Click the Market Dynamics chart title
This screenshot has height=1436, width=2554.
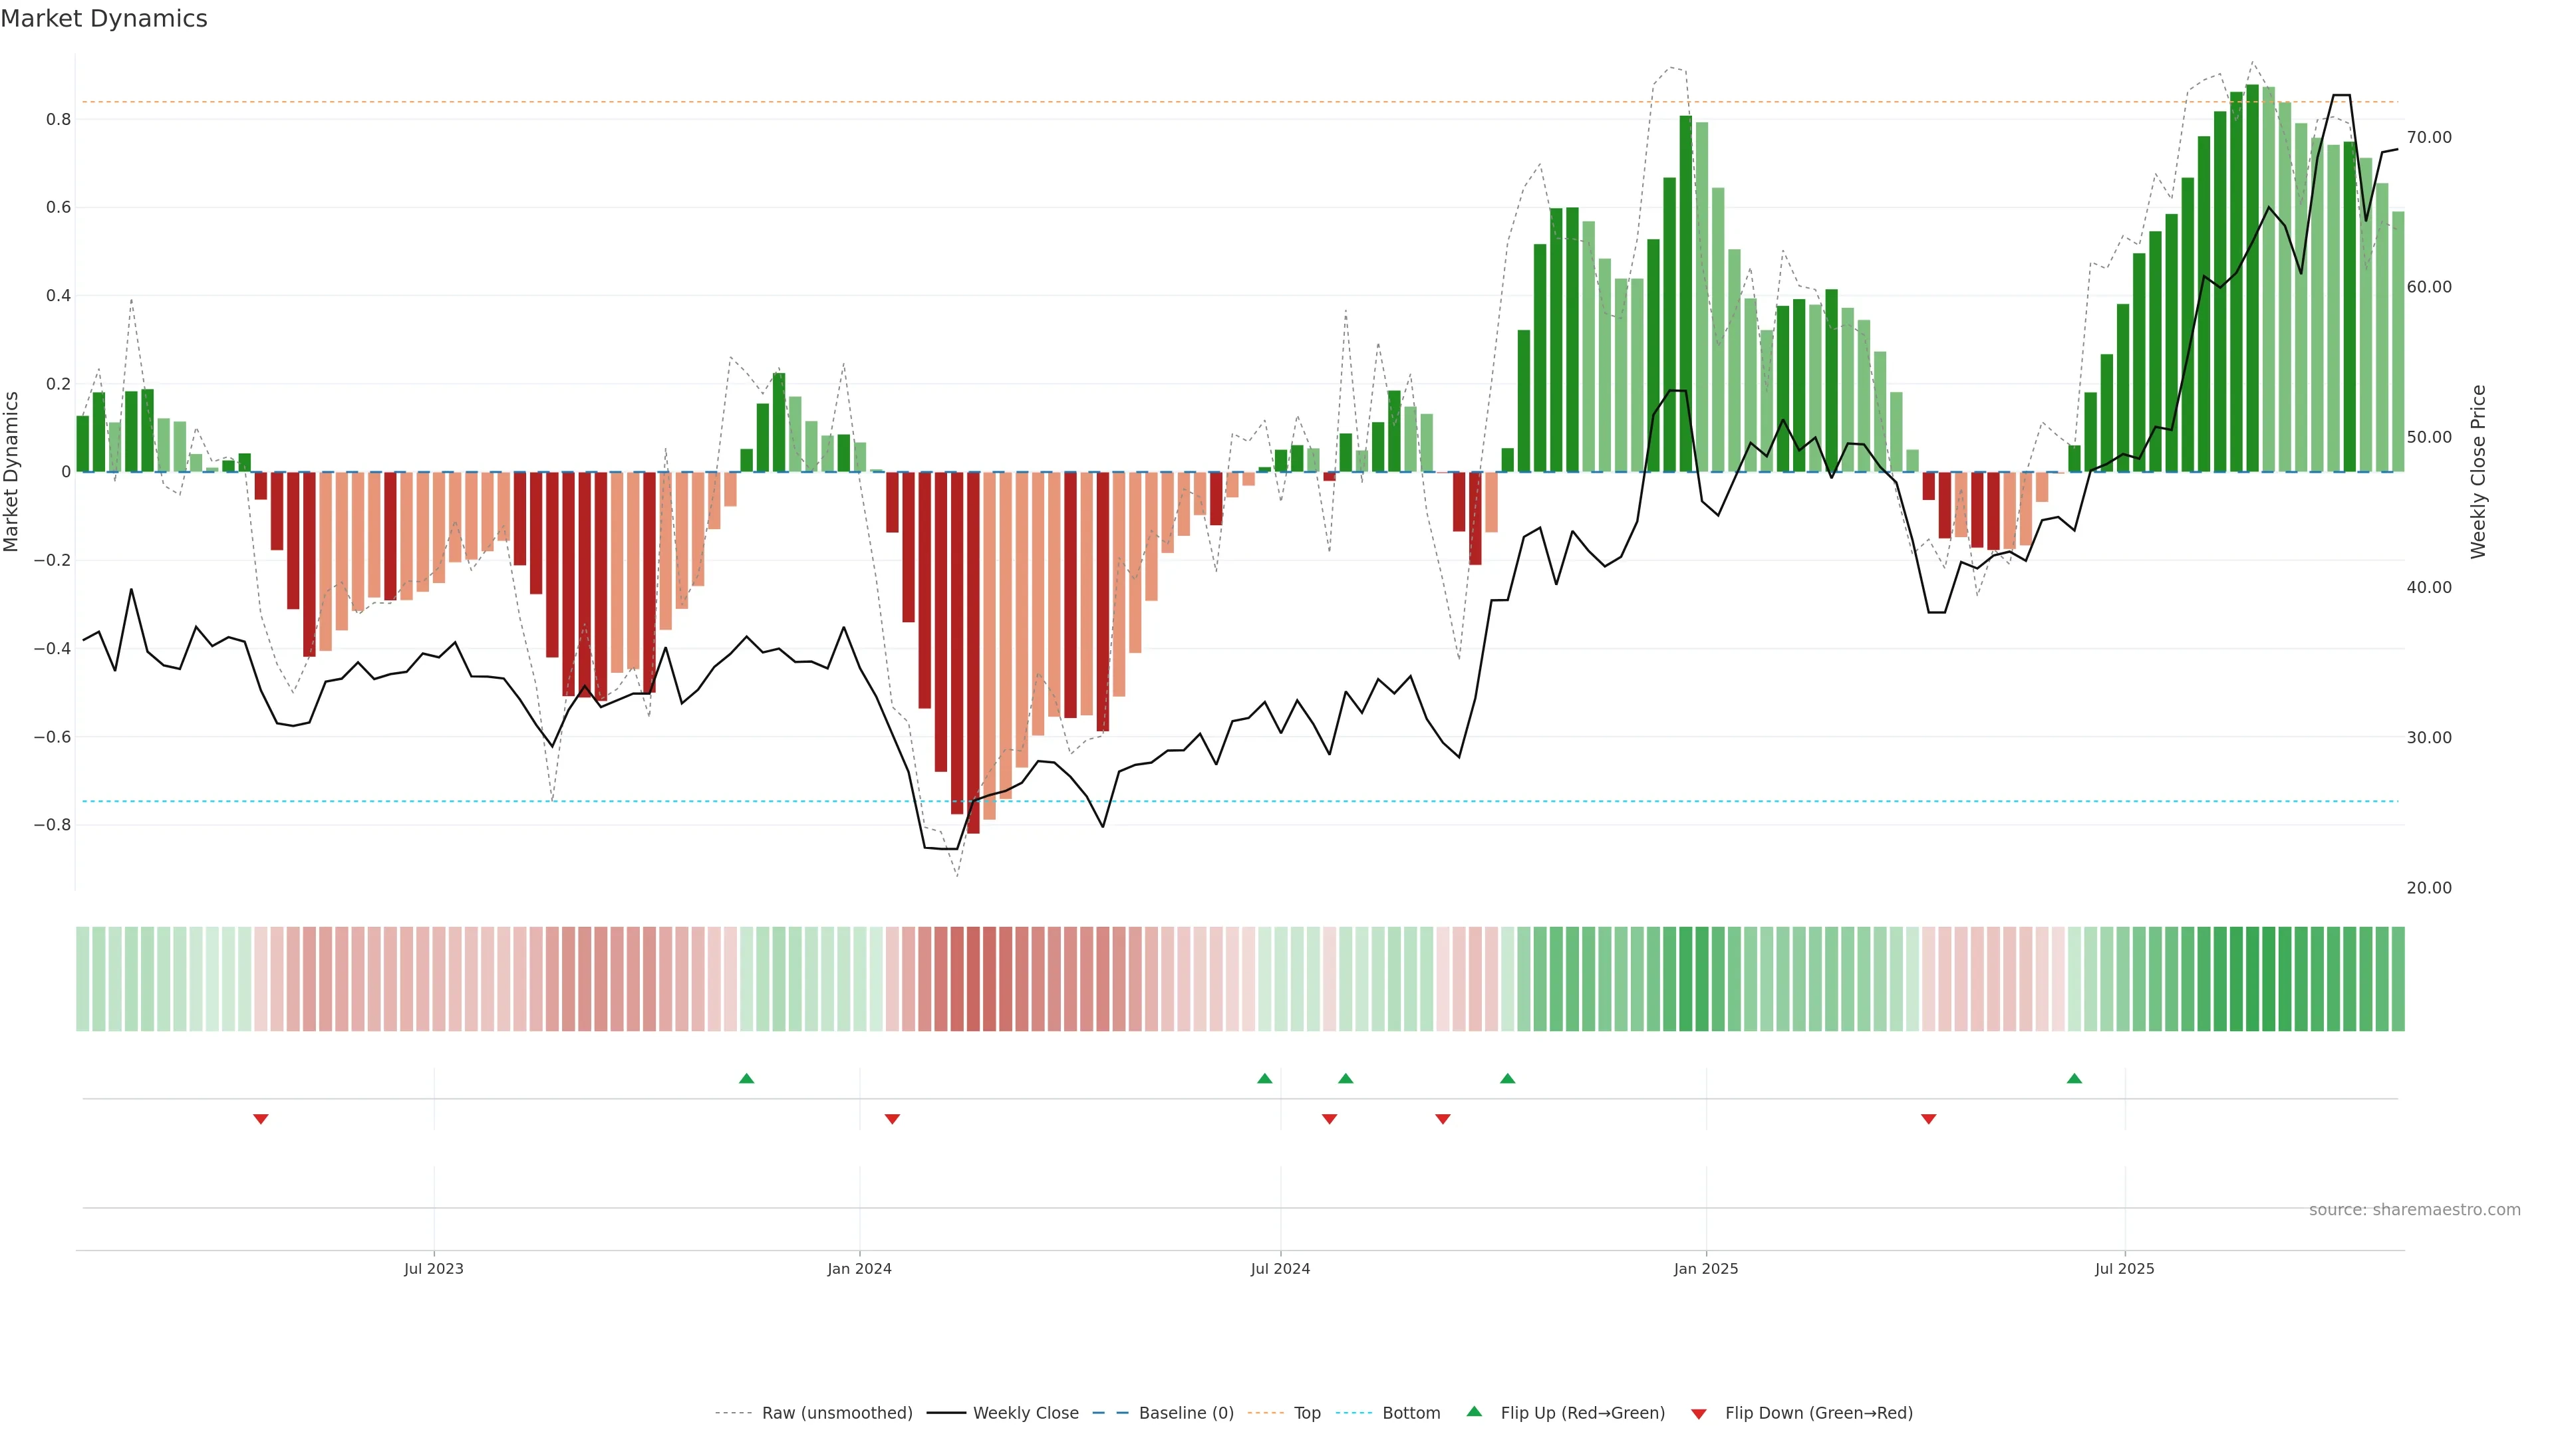click(x=104, y=19)
